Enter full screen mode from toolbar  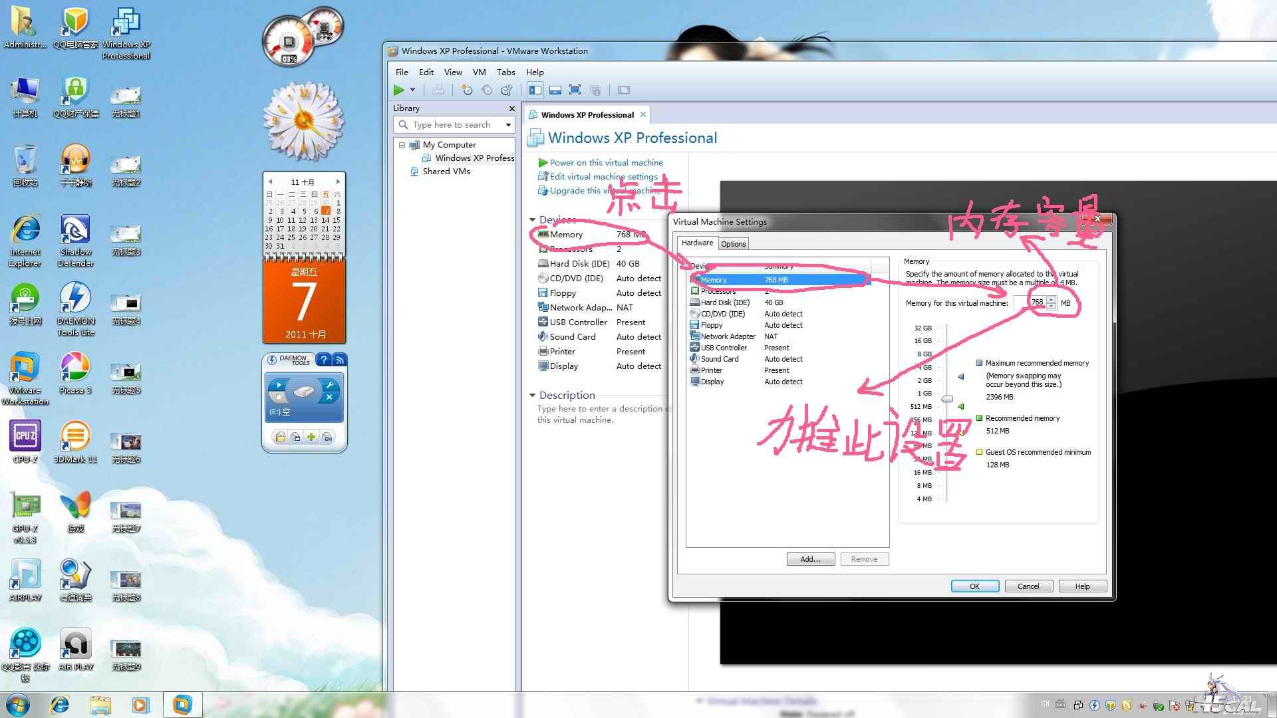575,90
